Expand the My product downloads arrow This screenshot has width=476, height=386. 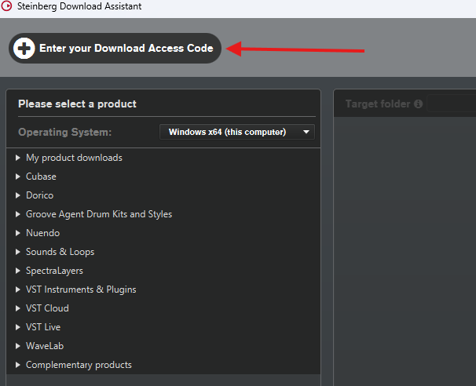[x=18, y=158]
